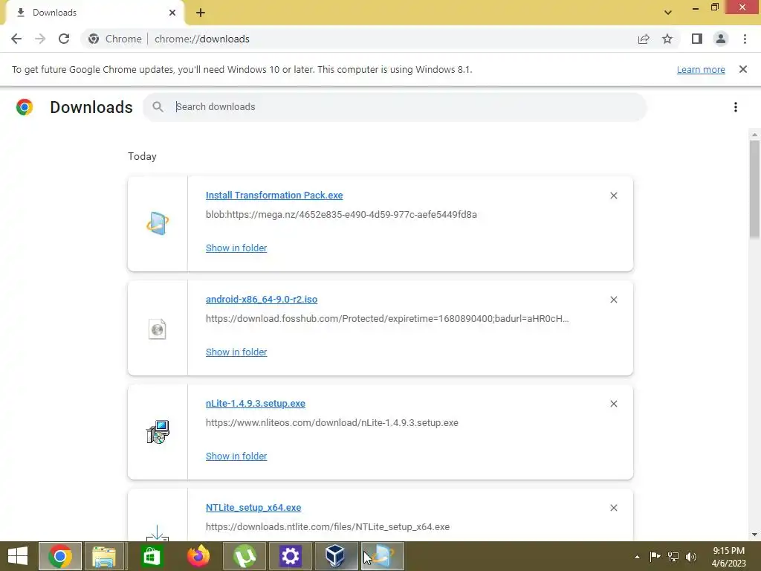Viewport: 761px width, 571px height.
Task: Open the share page icon in address bar
Action: pyautogui.click(x=644, y=39)
